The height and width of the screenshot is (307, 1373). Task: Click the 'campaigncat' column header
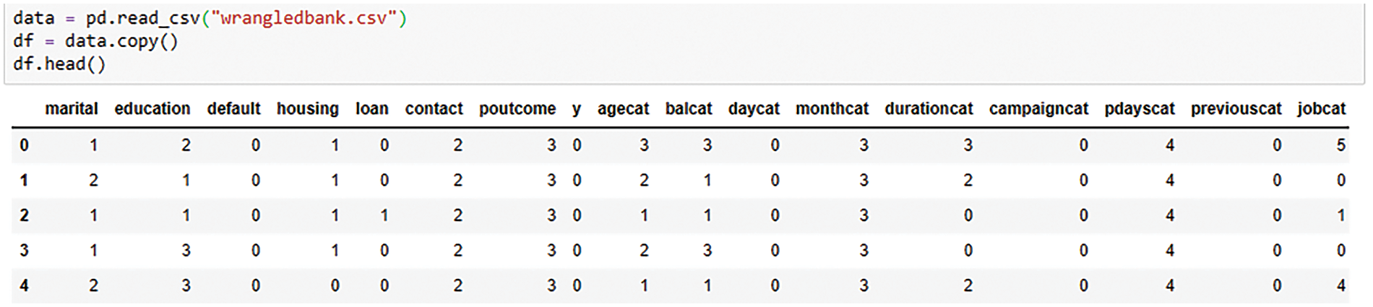pyautogui.click(x=1038, y=109)
